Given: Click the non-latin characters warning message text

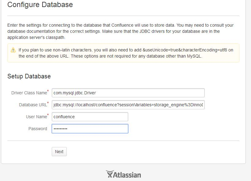Looking at the screenshot, I should (126, 53).
